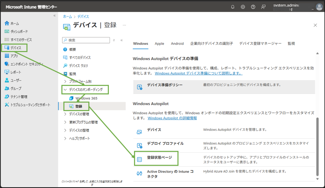
Task: Open the page ellipsis more options
Action: pos(124,25)
